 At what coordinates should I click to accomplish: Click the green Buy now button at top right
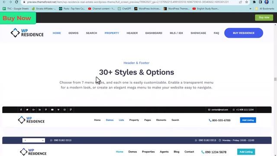pos(264,17)
